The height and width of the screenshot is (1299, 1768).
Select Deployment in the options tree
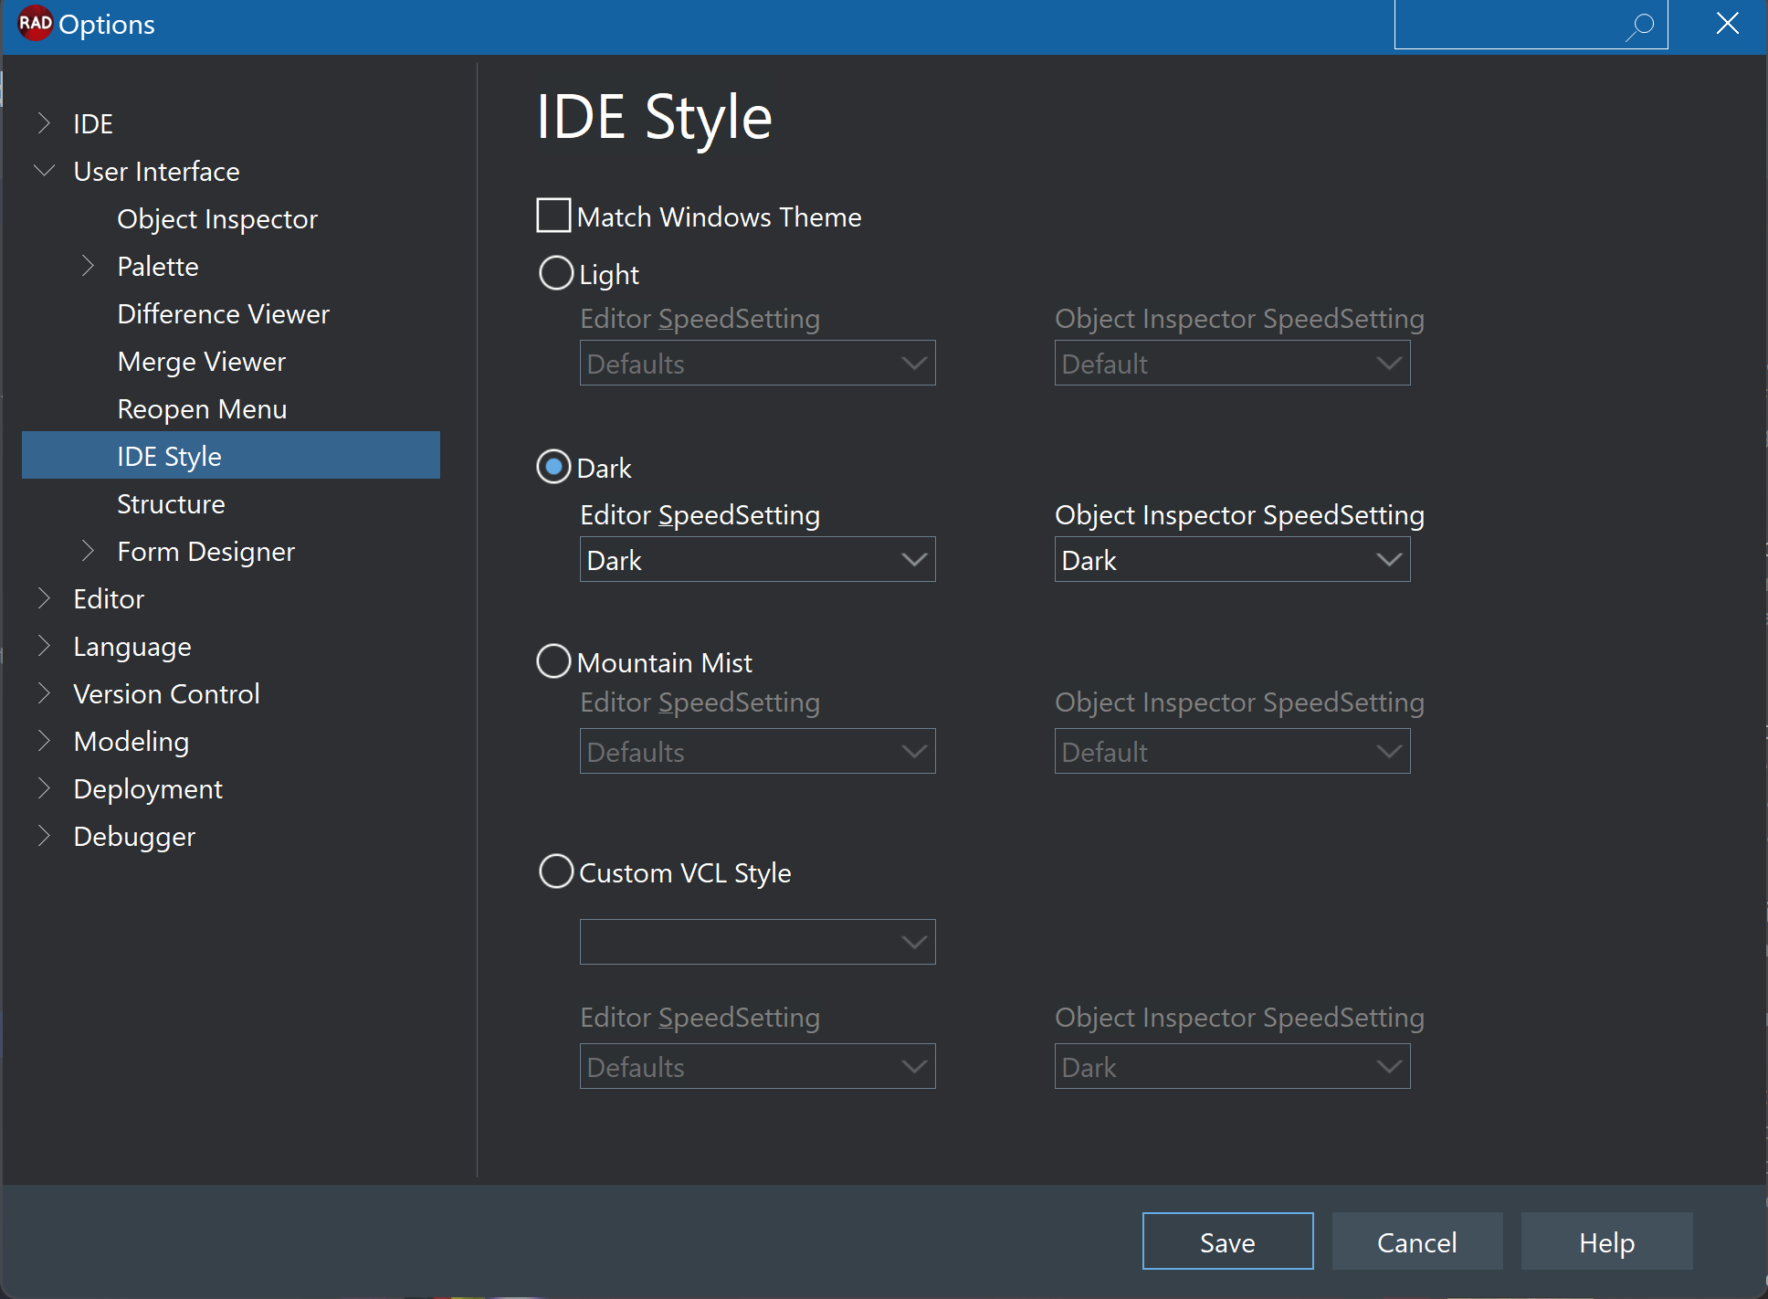coord(148,789)
